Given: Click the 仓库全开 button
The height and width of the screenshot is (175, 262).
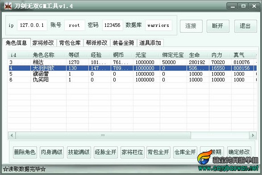Looking at the screenshot, I should tap(185, 152).
